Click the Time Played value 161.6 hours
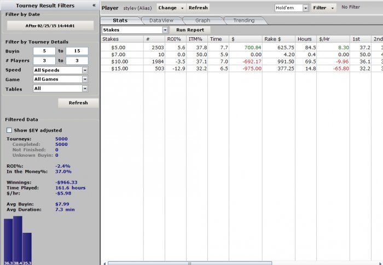This screenshot has height=265, width=383. (x=71, y=188)
